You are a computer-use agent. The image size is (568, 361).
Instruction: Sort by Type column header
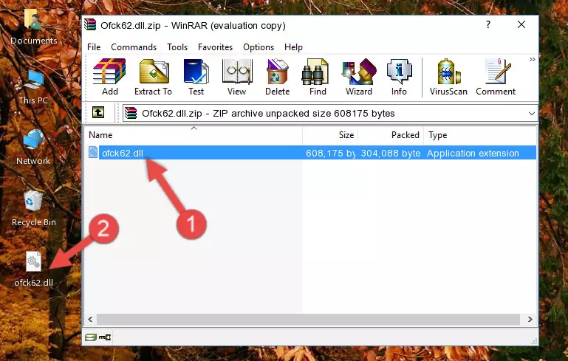[479, 135]
